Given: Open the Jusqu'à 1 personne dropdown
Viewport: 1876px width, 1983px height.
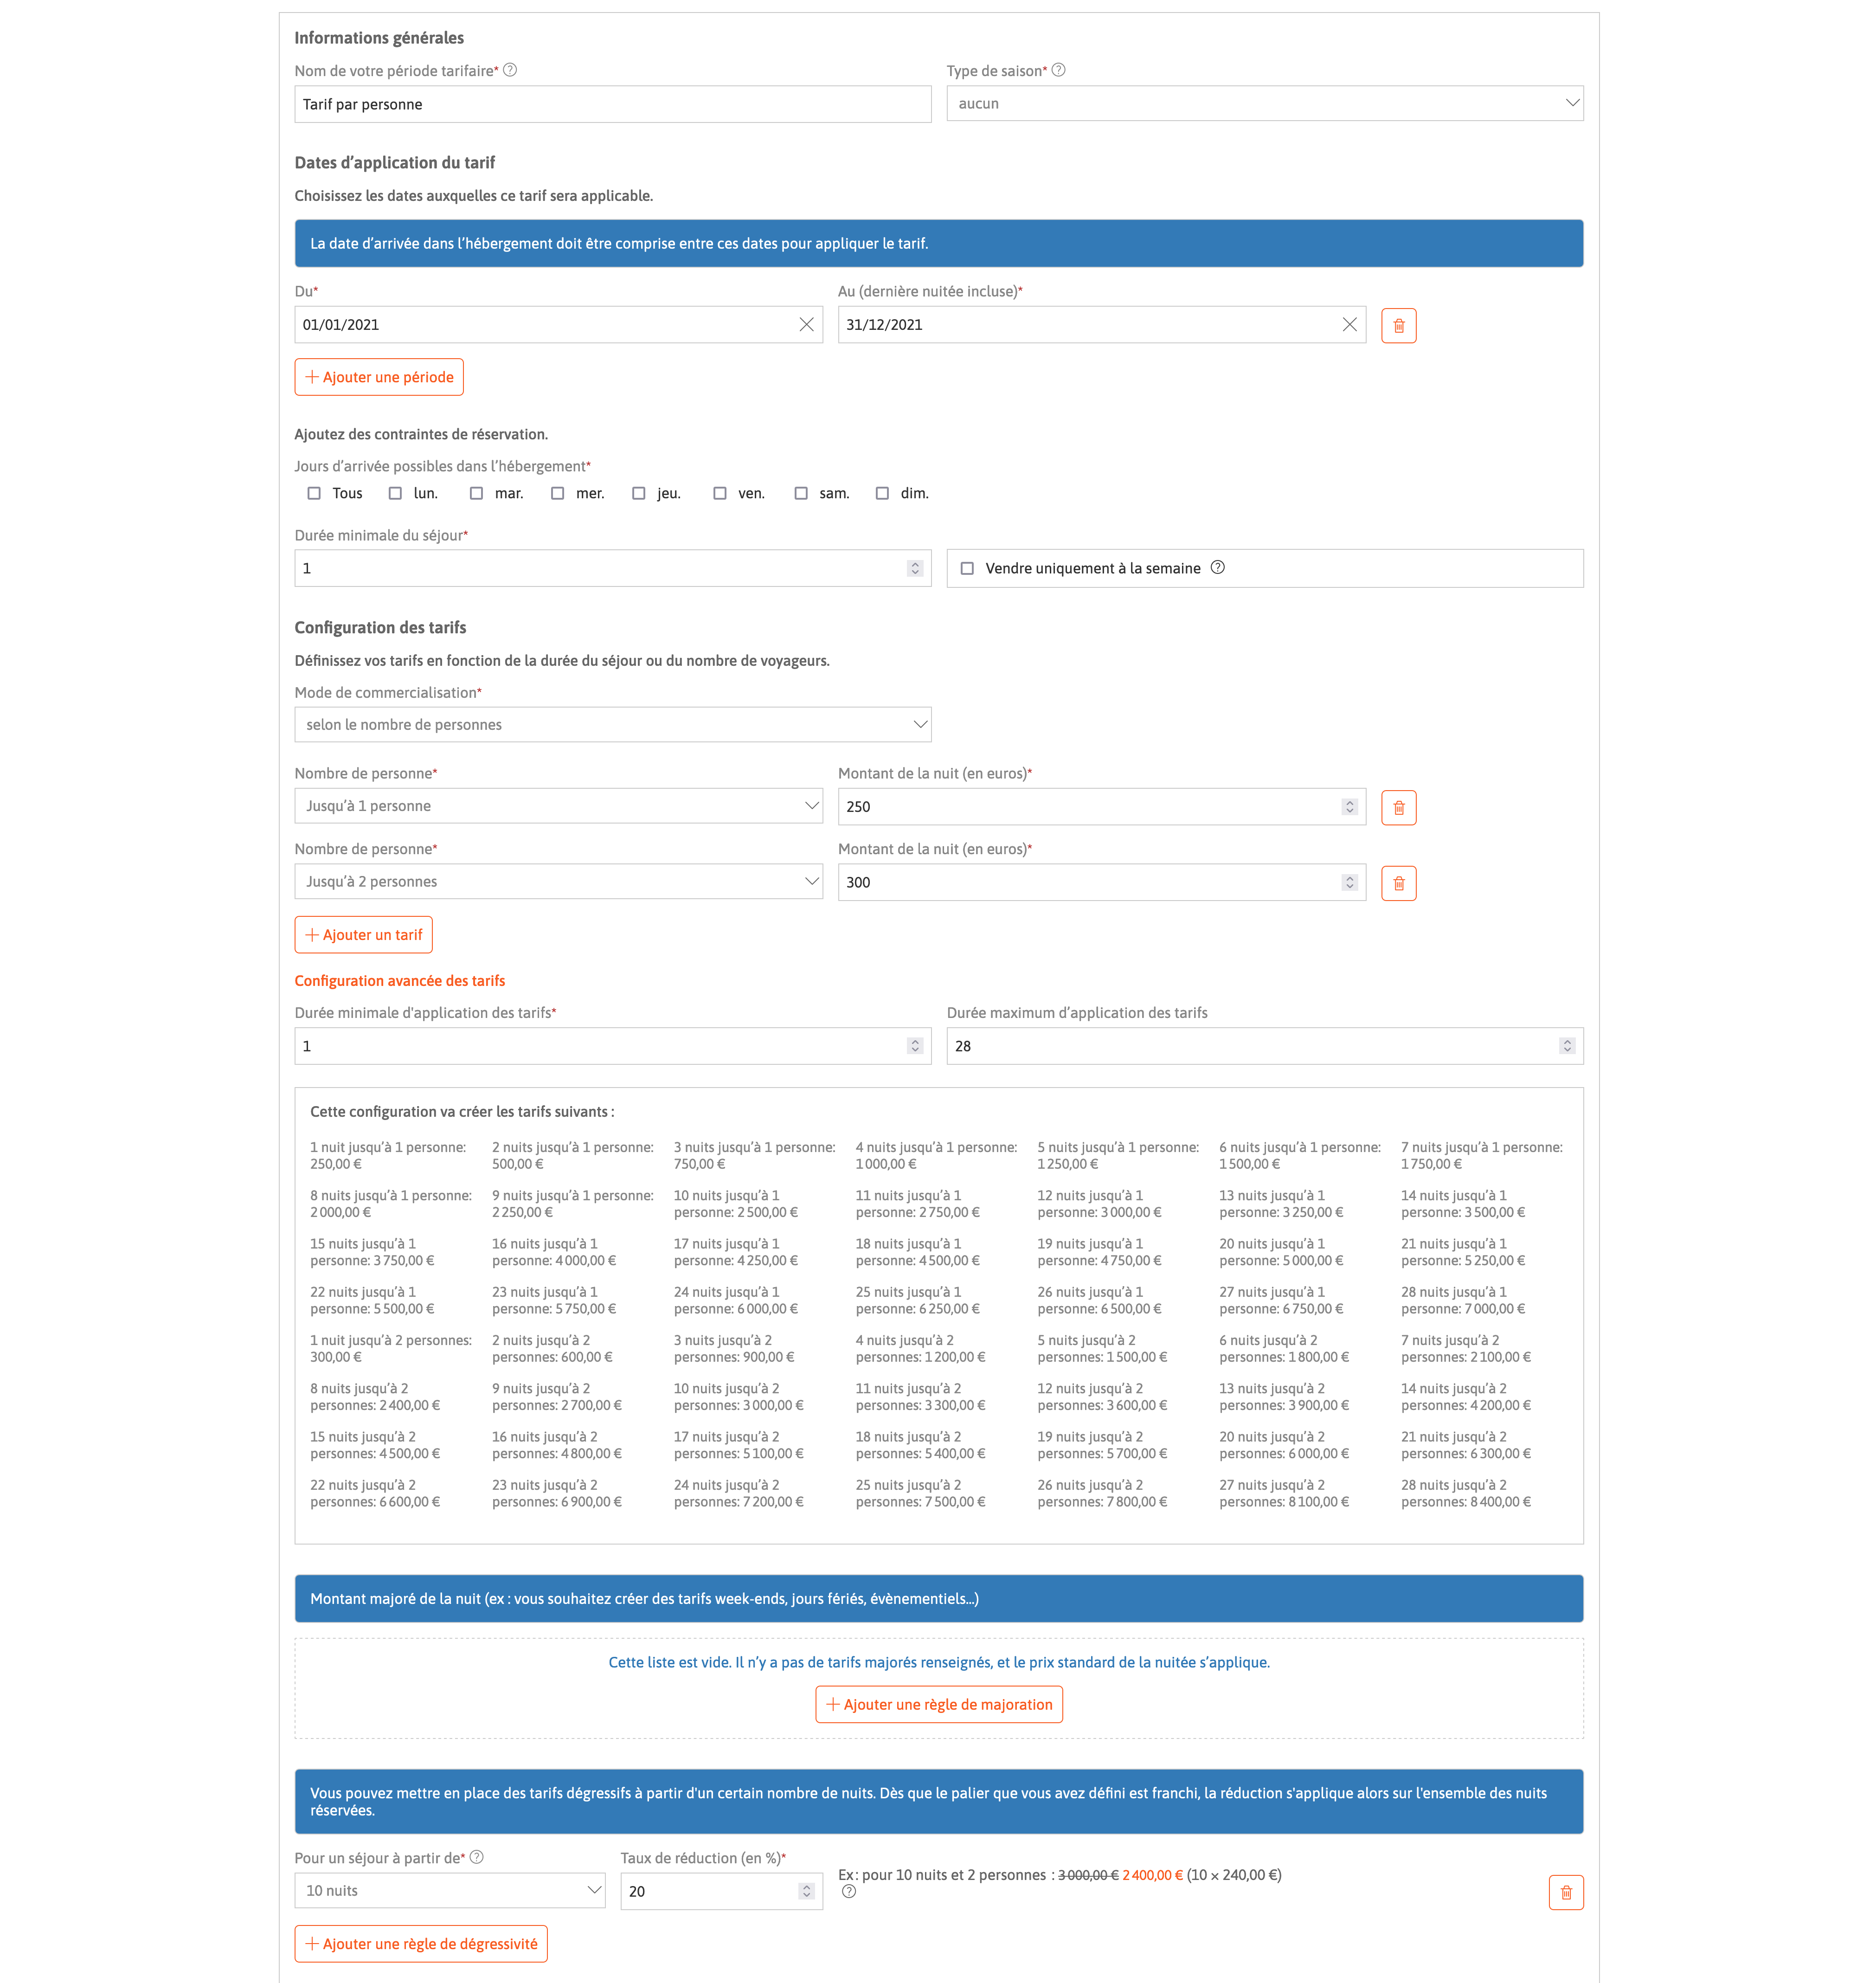Looking at the screenshot, I should (x=558, y=806).
